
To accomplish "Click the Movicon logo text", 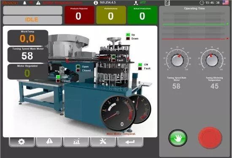I will tap(10, 3).
